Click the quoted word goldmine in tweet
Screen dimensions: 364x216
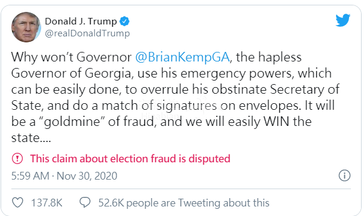coord(72,122)
